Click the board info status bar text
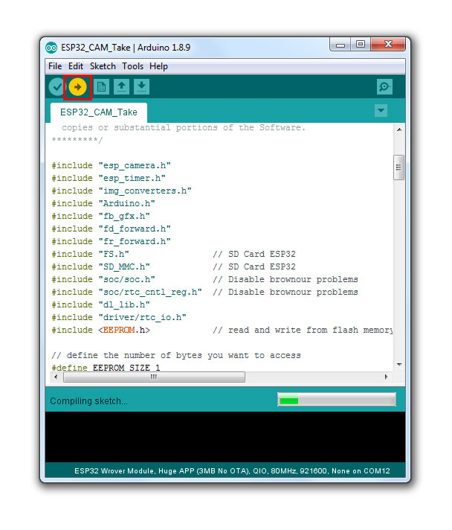 232,471
